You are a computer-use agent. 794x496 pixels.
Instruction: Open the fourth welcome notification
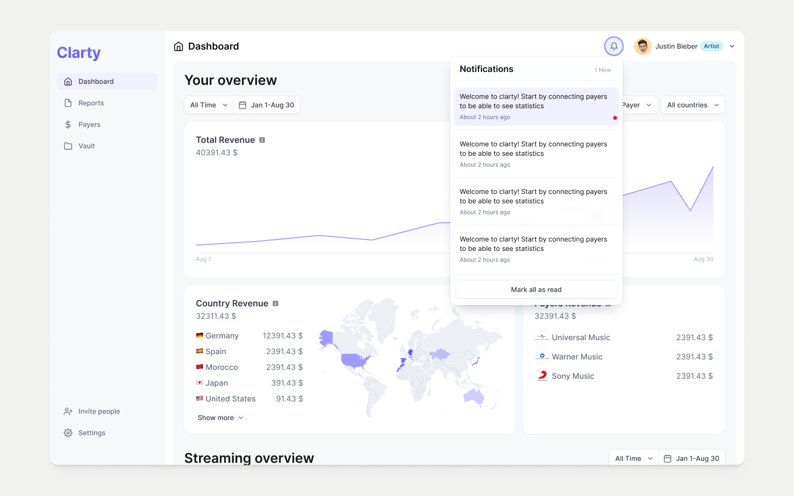pyautogui.click(x=536, y=249)
